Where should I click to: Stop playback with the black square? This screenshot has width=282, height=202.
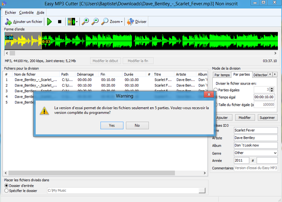coord(60,22)
